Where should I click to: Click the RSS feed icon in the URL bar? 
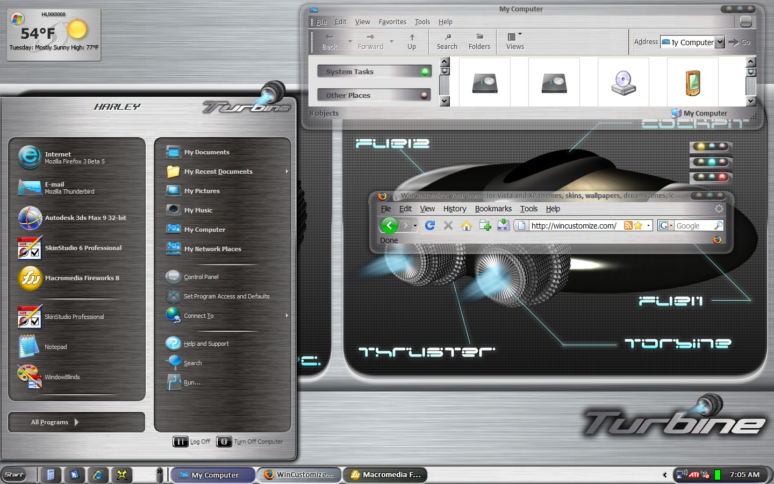pos(628,225)
